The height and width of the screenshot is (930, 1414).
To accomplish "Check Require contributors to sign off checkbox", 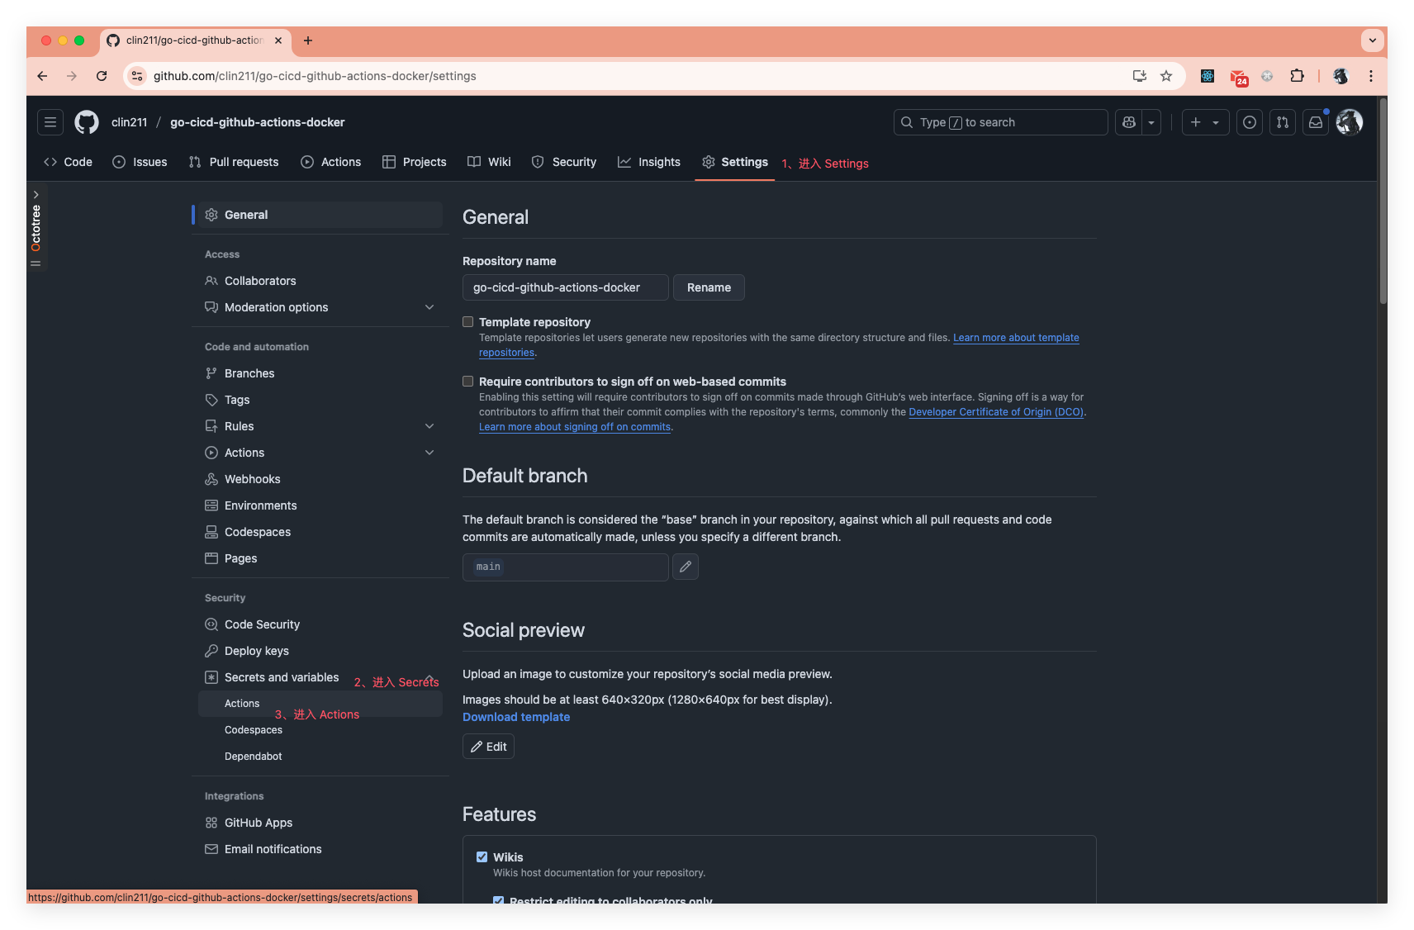I will click(468, 382).
